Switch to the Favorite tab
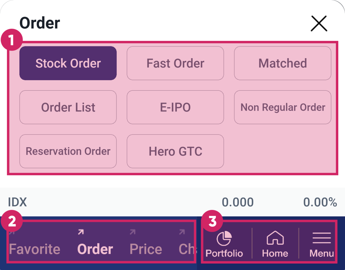Image resolution: width=345 pixels, height=270 pixels. tap(34, 249)
